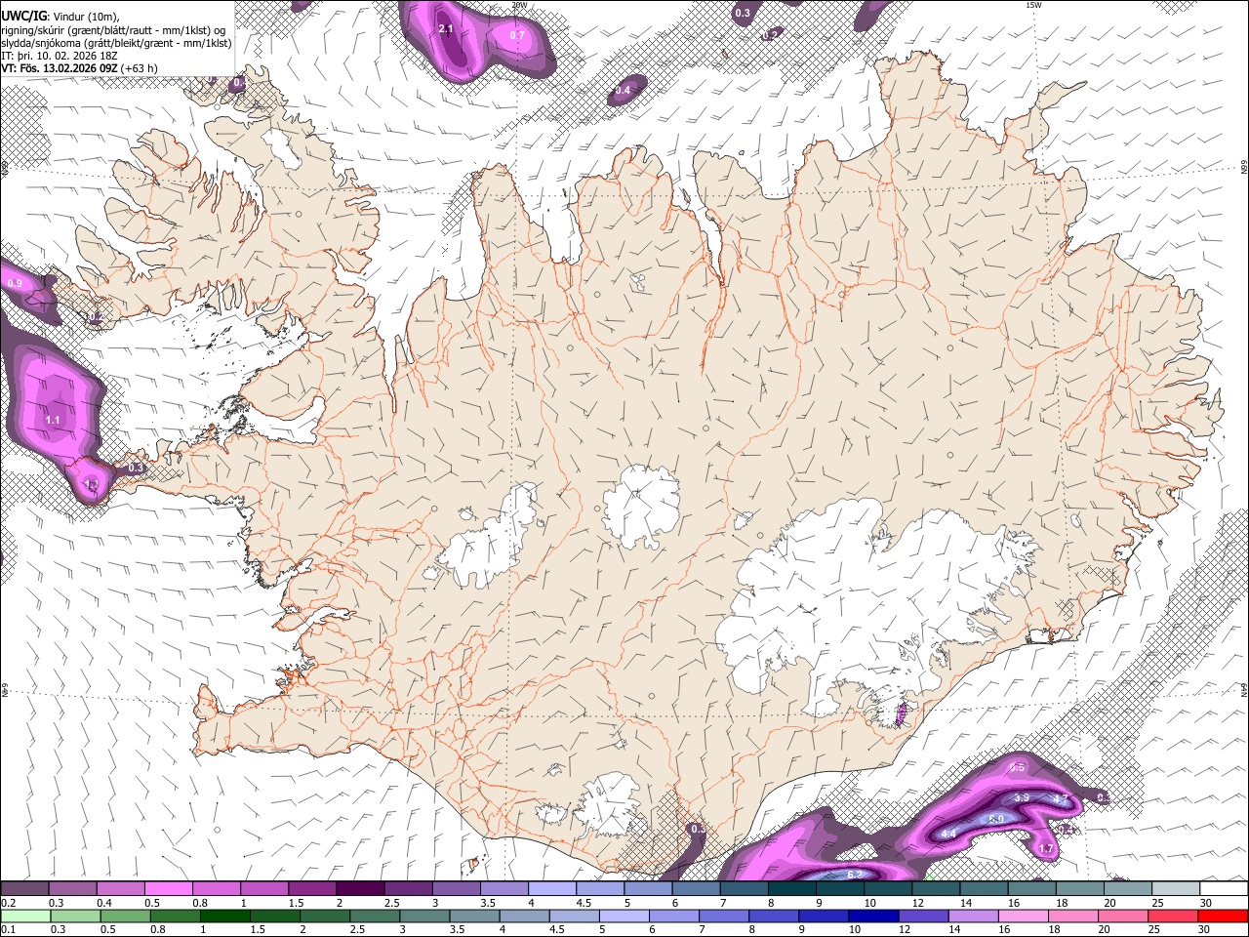Pick lower legend swatch between 1 and 1.5
Viewport: 1249px width, 937px height.
(x=224, y=916)
